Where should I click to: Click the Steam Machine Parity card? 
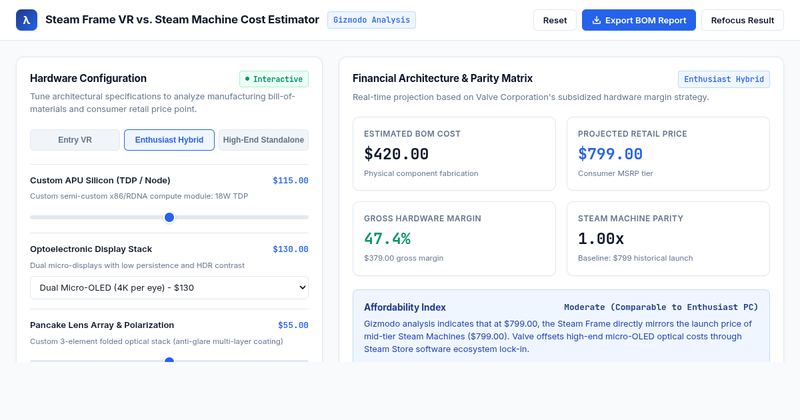tap(668, 239)
